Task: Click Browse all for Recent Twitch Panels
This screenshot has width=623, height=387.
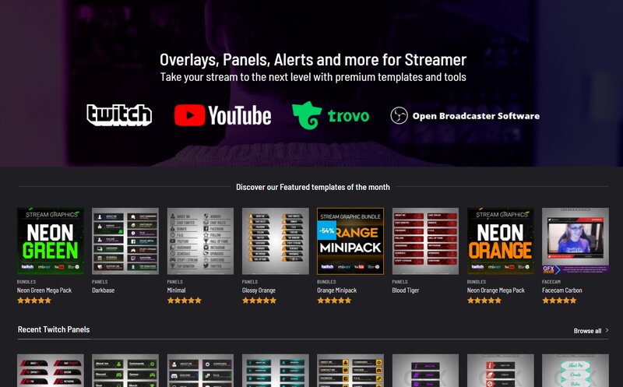Action: [x=587, y=331]
